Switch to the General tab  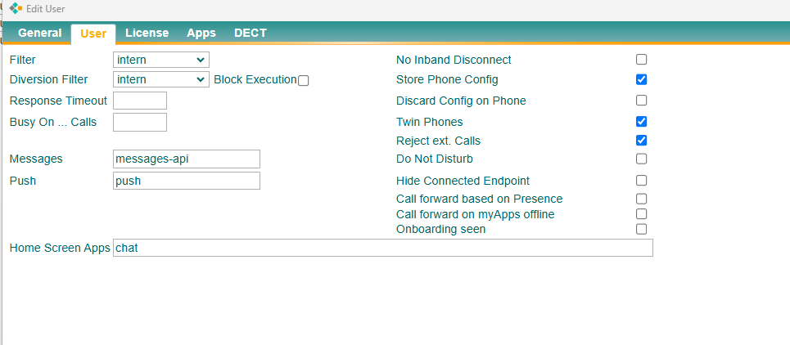40,34
